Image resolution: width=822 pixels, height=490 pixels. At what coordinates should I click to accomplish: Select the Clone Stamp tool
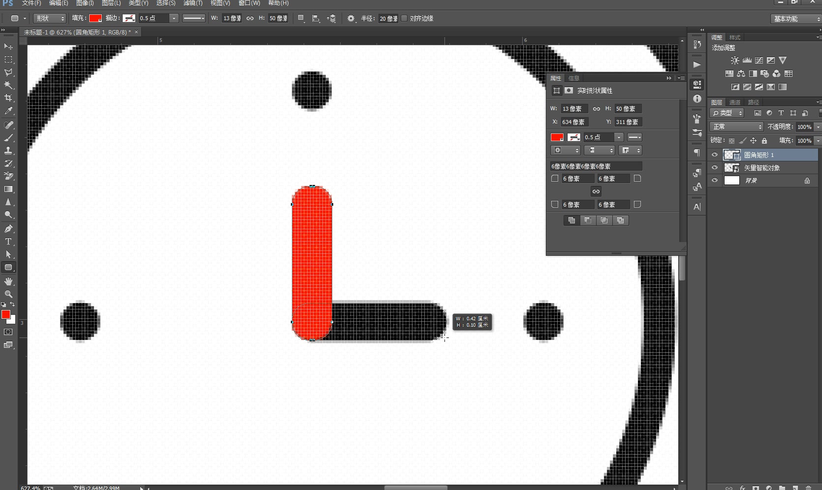(8, 151)
